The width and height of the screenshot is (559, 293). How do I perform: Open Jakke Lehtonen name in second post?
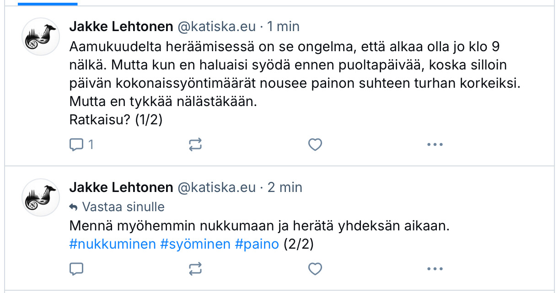(x=121, y=187)
